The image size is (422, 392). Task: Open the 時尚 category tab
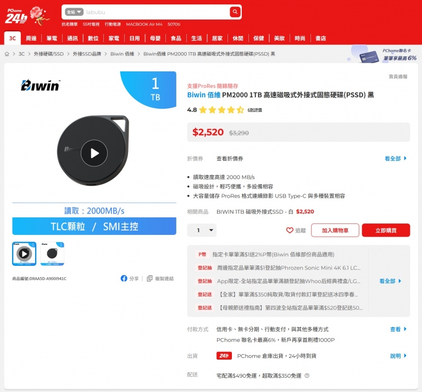tap(300, 38)
